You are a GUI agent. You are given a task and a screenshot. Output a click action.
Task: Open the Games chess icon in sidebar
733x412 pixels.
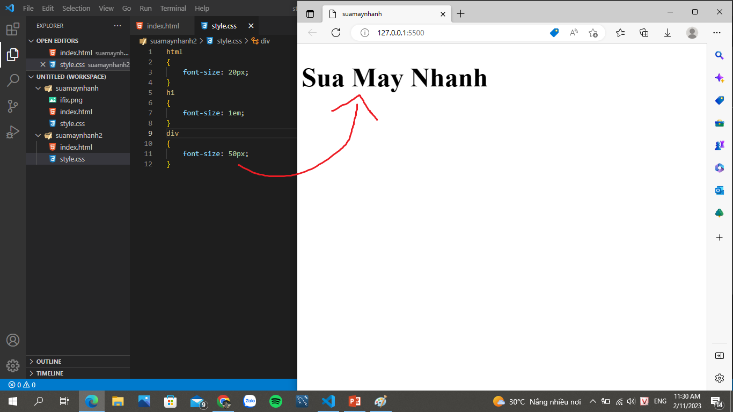(720, 145)
